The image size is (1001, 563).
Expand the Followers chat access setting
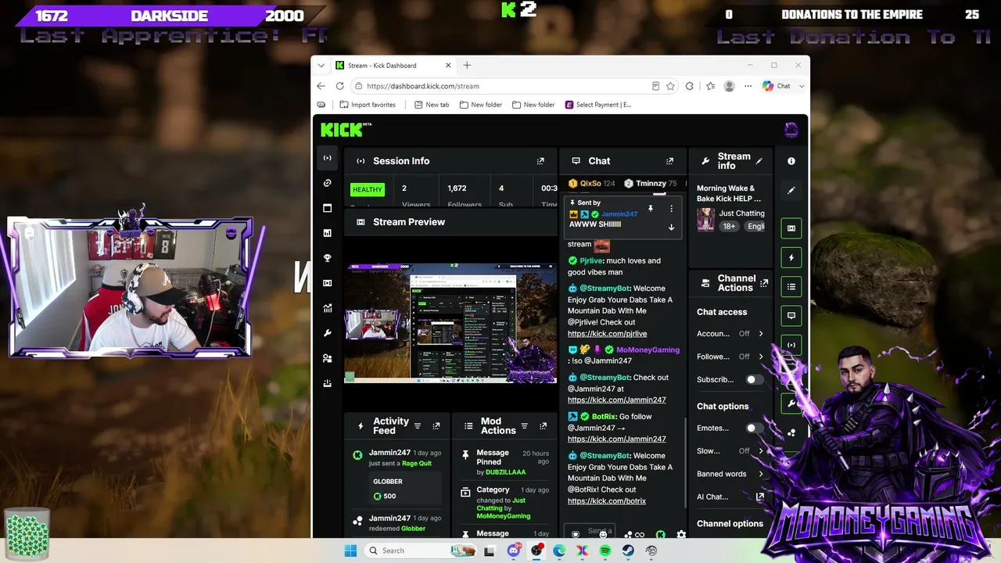click(760, 357)
